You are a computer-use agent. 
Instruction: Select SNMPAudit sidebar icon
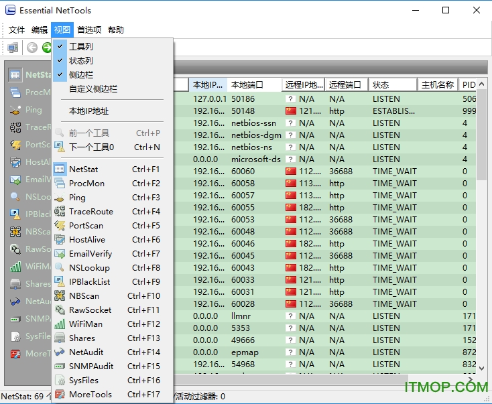tap(15, 319)
